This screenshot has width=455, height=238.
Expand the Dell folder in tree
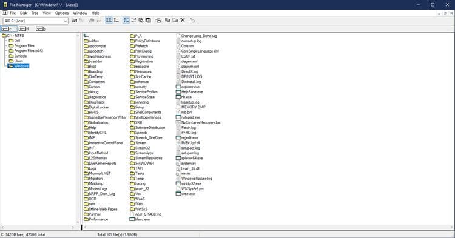15,41
